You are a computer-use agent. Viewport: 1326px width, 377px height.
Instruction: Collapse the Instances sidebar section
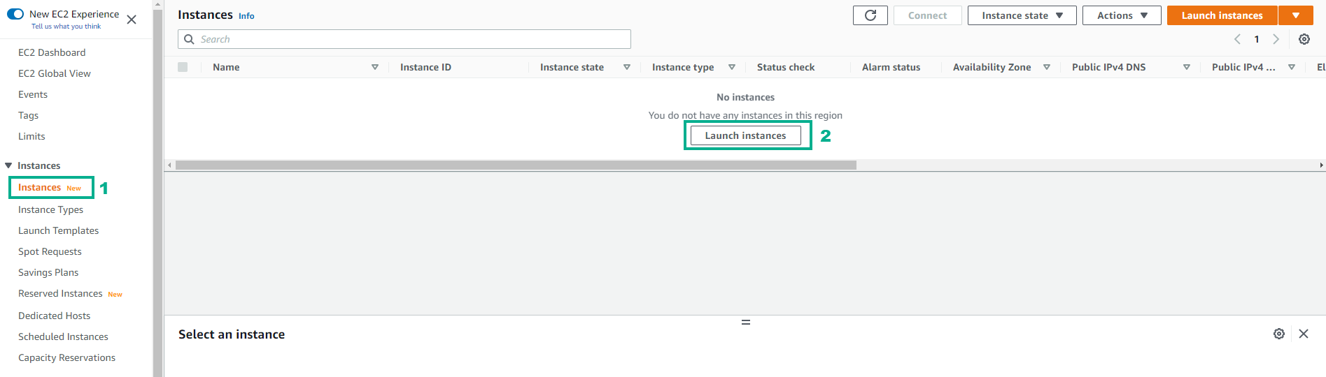point(8,165)
